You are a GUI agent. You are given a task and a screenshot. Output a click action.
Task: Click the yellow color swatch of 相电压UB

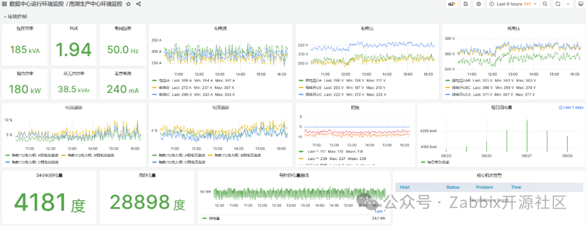tap(301, 88)
